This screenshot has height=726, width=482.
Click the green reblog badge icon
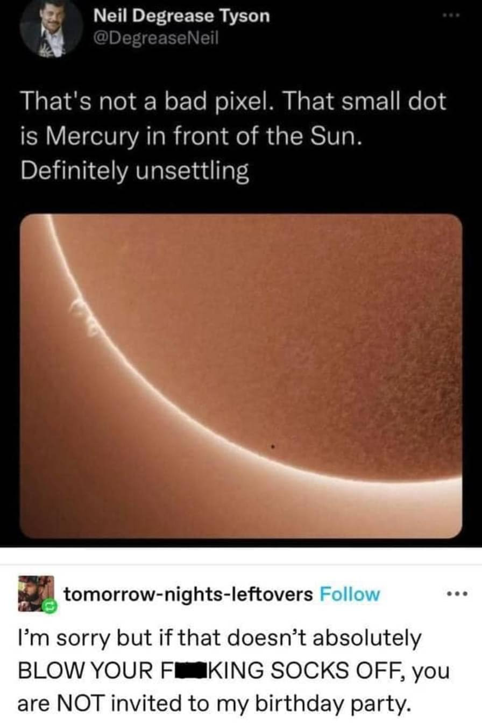point(50,607)
